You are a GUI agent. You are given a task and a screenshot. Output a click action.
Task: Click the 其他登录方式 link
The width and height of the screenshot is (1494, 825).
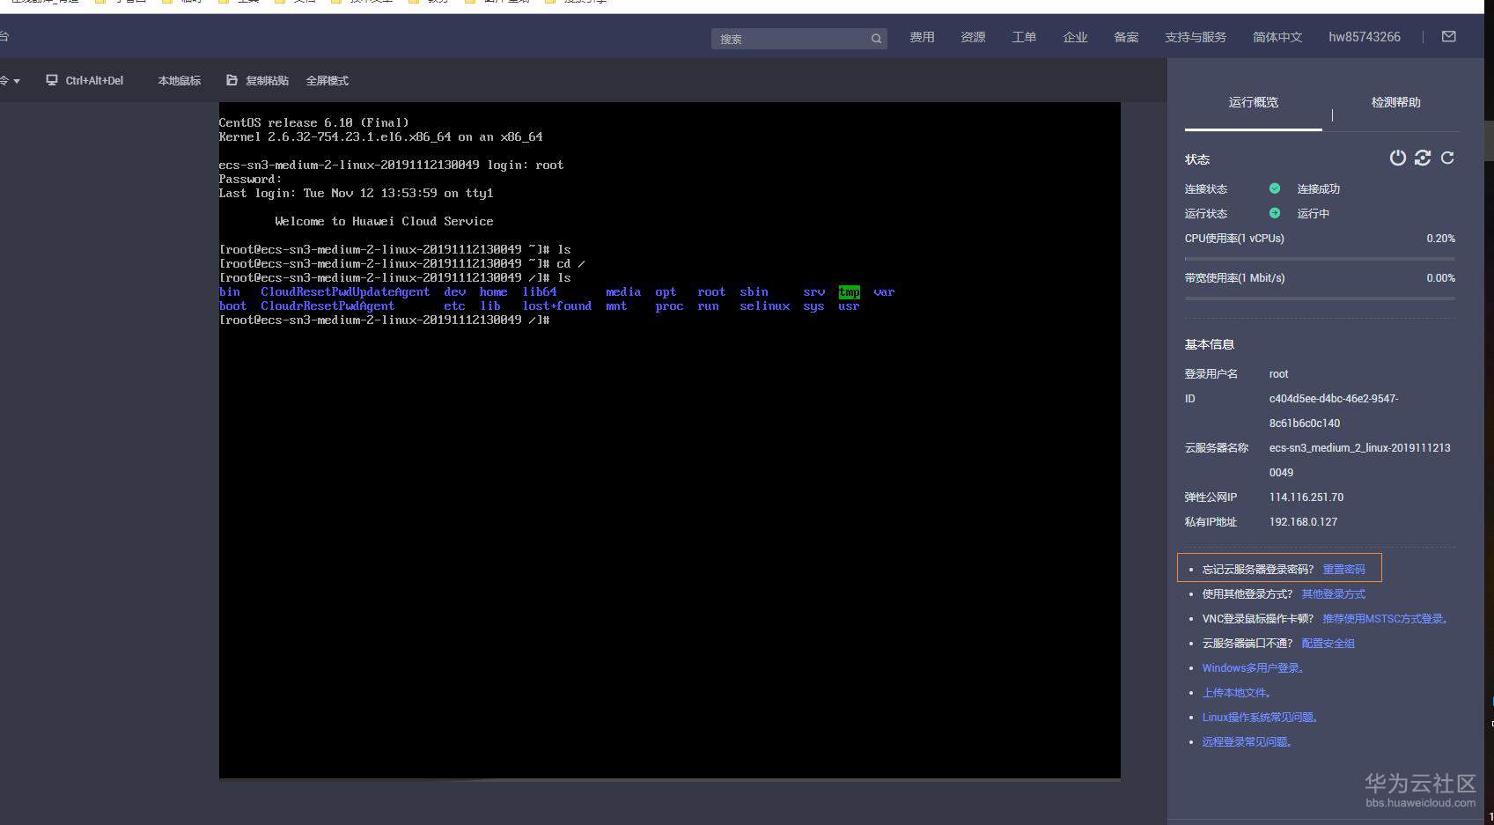tap(1333, 594)
